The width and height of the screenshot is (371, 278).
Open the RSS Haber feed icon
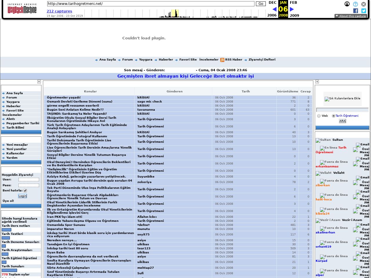(222, 60)
